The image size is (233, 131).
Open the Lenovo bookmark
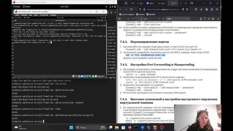tap(140, 15)
